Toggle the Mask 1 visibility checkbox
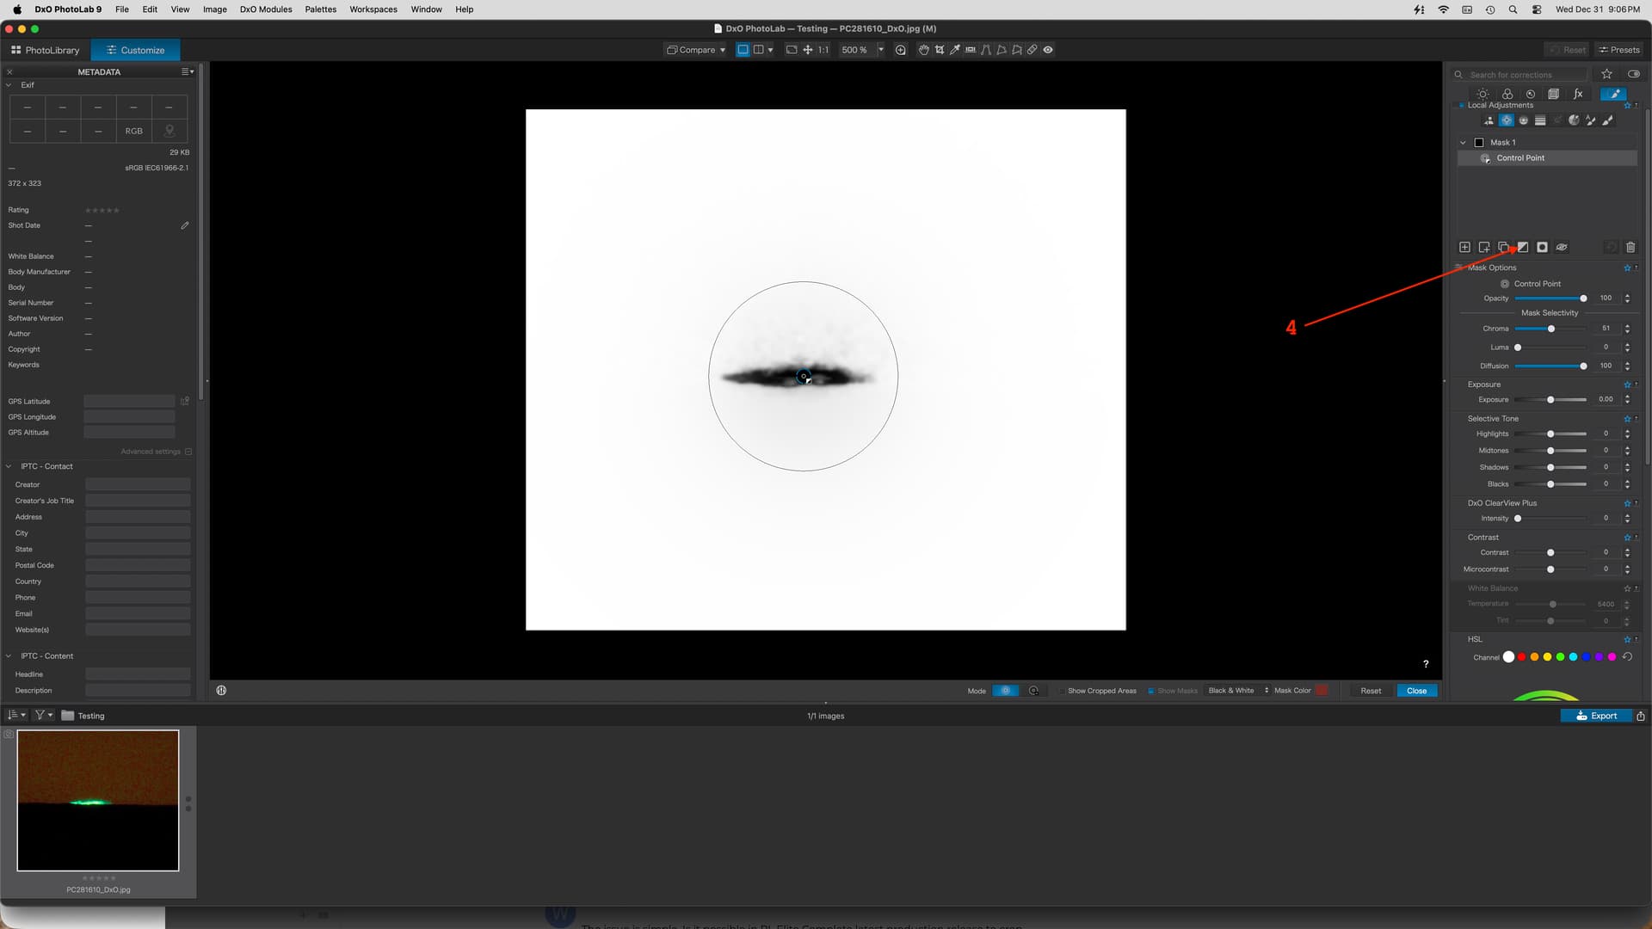The width and height of the screenshot is (1652, 929). (1479, 143)
